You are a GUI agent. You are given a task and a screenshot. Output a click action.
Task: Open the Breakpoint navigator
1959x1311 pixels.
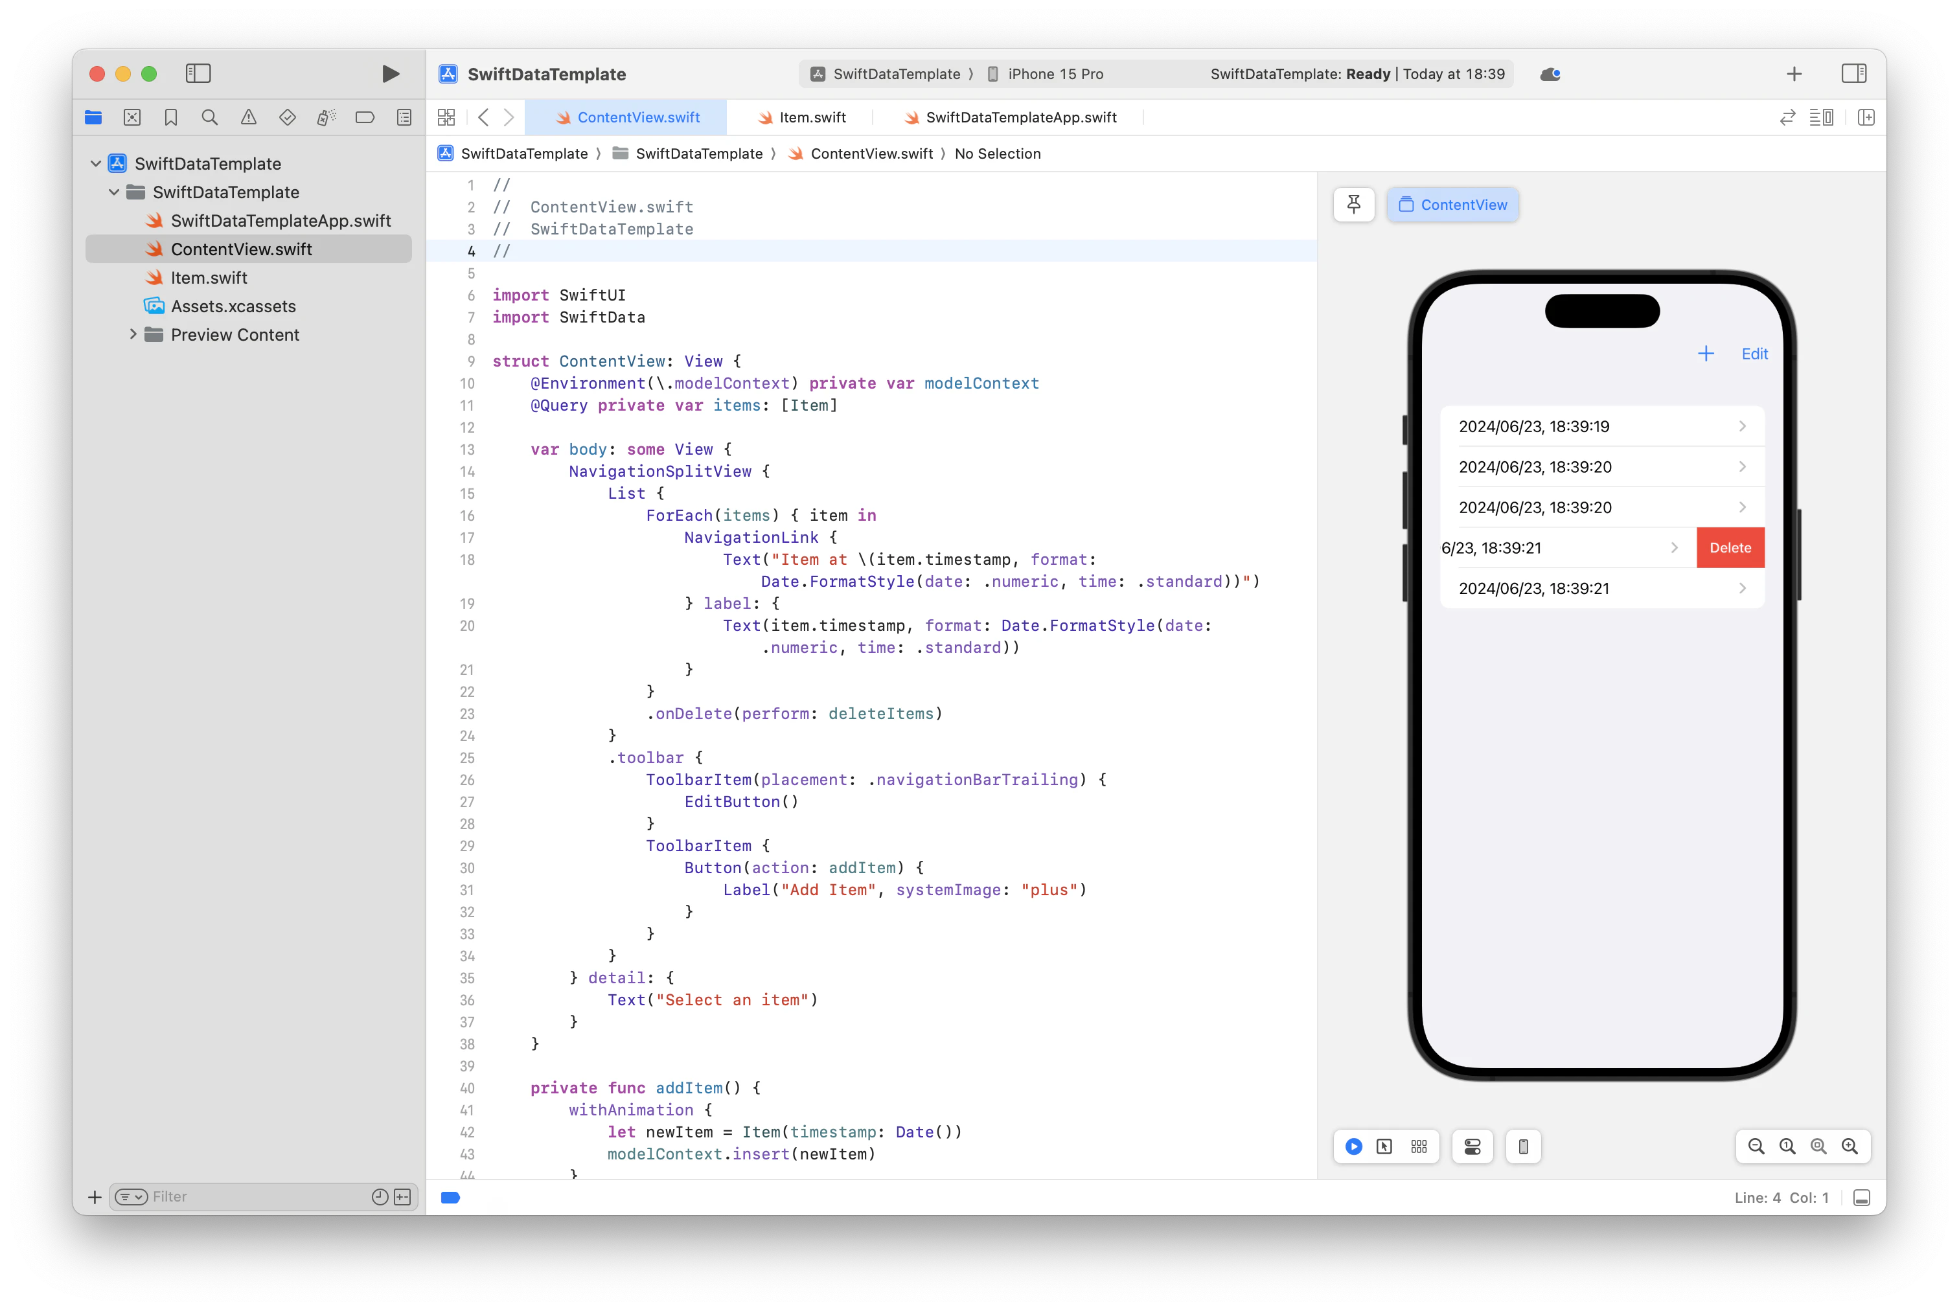pyautogui.click(x=365, y=118)
